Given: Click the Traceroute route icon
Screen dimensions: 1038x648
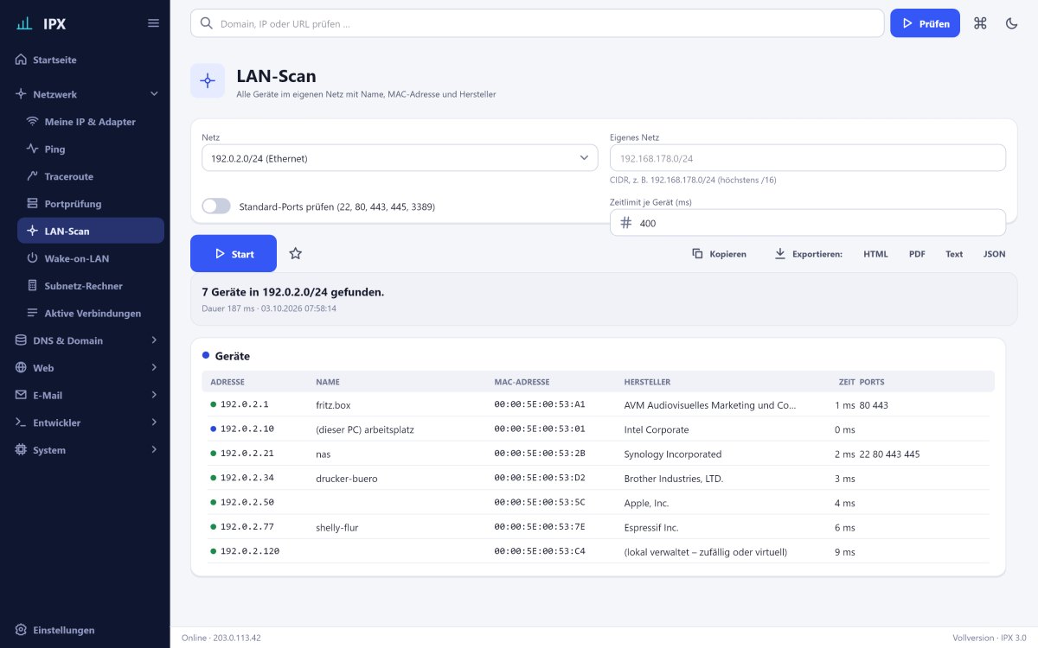Looking at the screenshot, I should 32,176.
